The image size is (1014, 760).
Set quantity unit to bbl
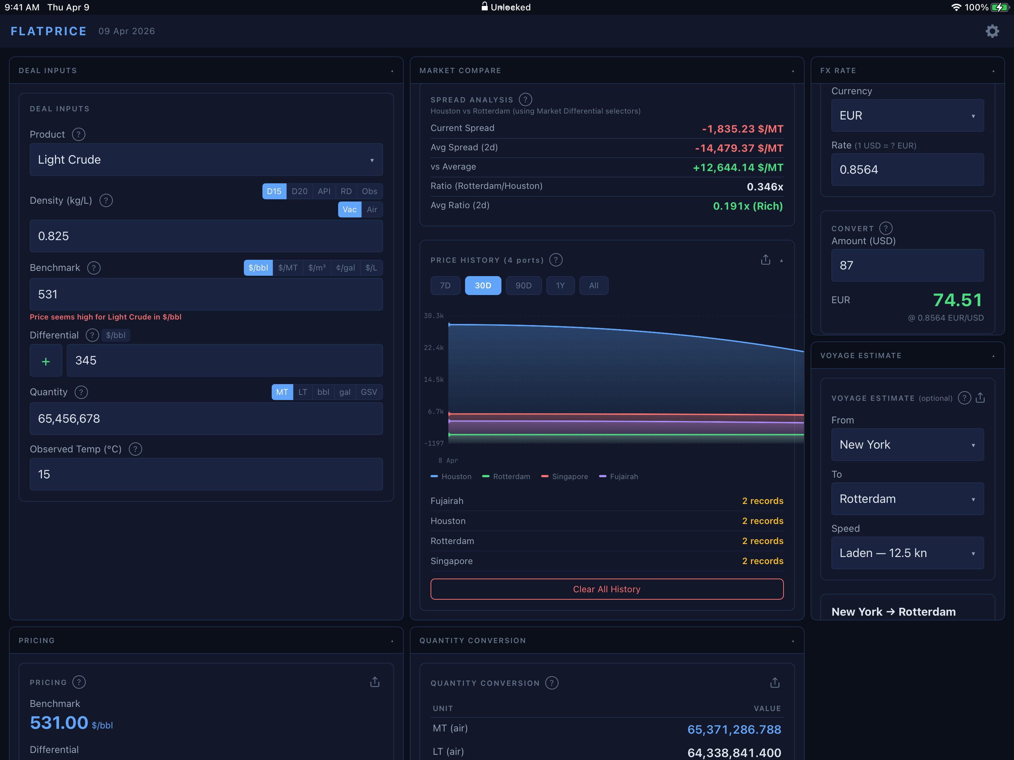[323, 392]
